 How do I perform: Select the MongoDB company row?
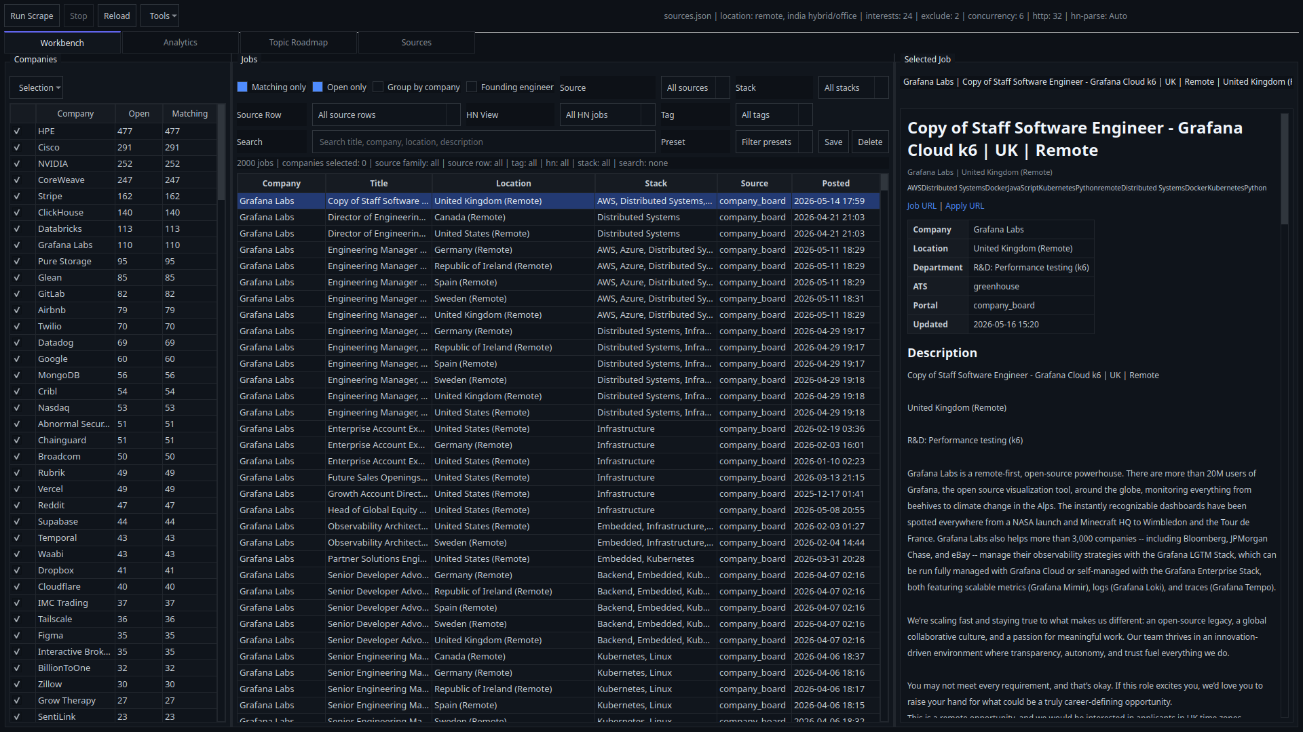[x=114, y=375]
